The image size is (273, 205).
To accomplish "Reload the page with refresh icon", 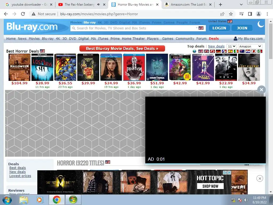I will click(23, 14).
